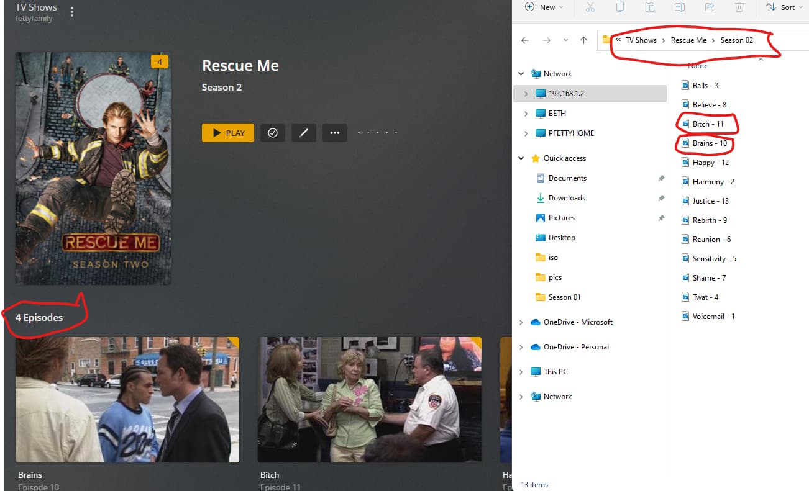Expand the OneDrive - Personal node
This screenshot has width=809, height=491.
(x=521, y=347)
